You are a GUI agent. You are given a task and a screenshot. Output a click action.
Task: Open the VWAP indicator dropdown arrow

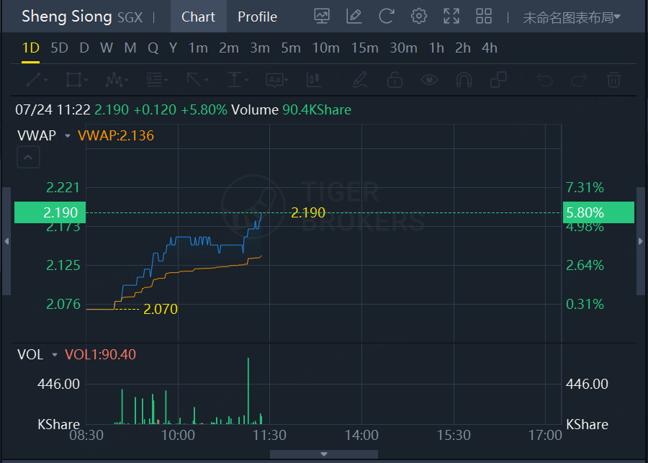click(68, 135)
